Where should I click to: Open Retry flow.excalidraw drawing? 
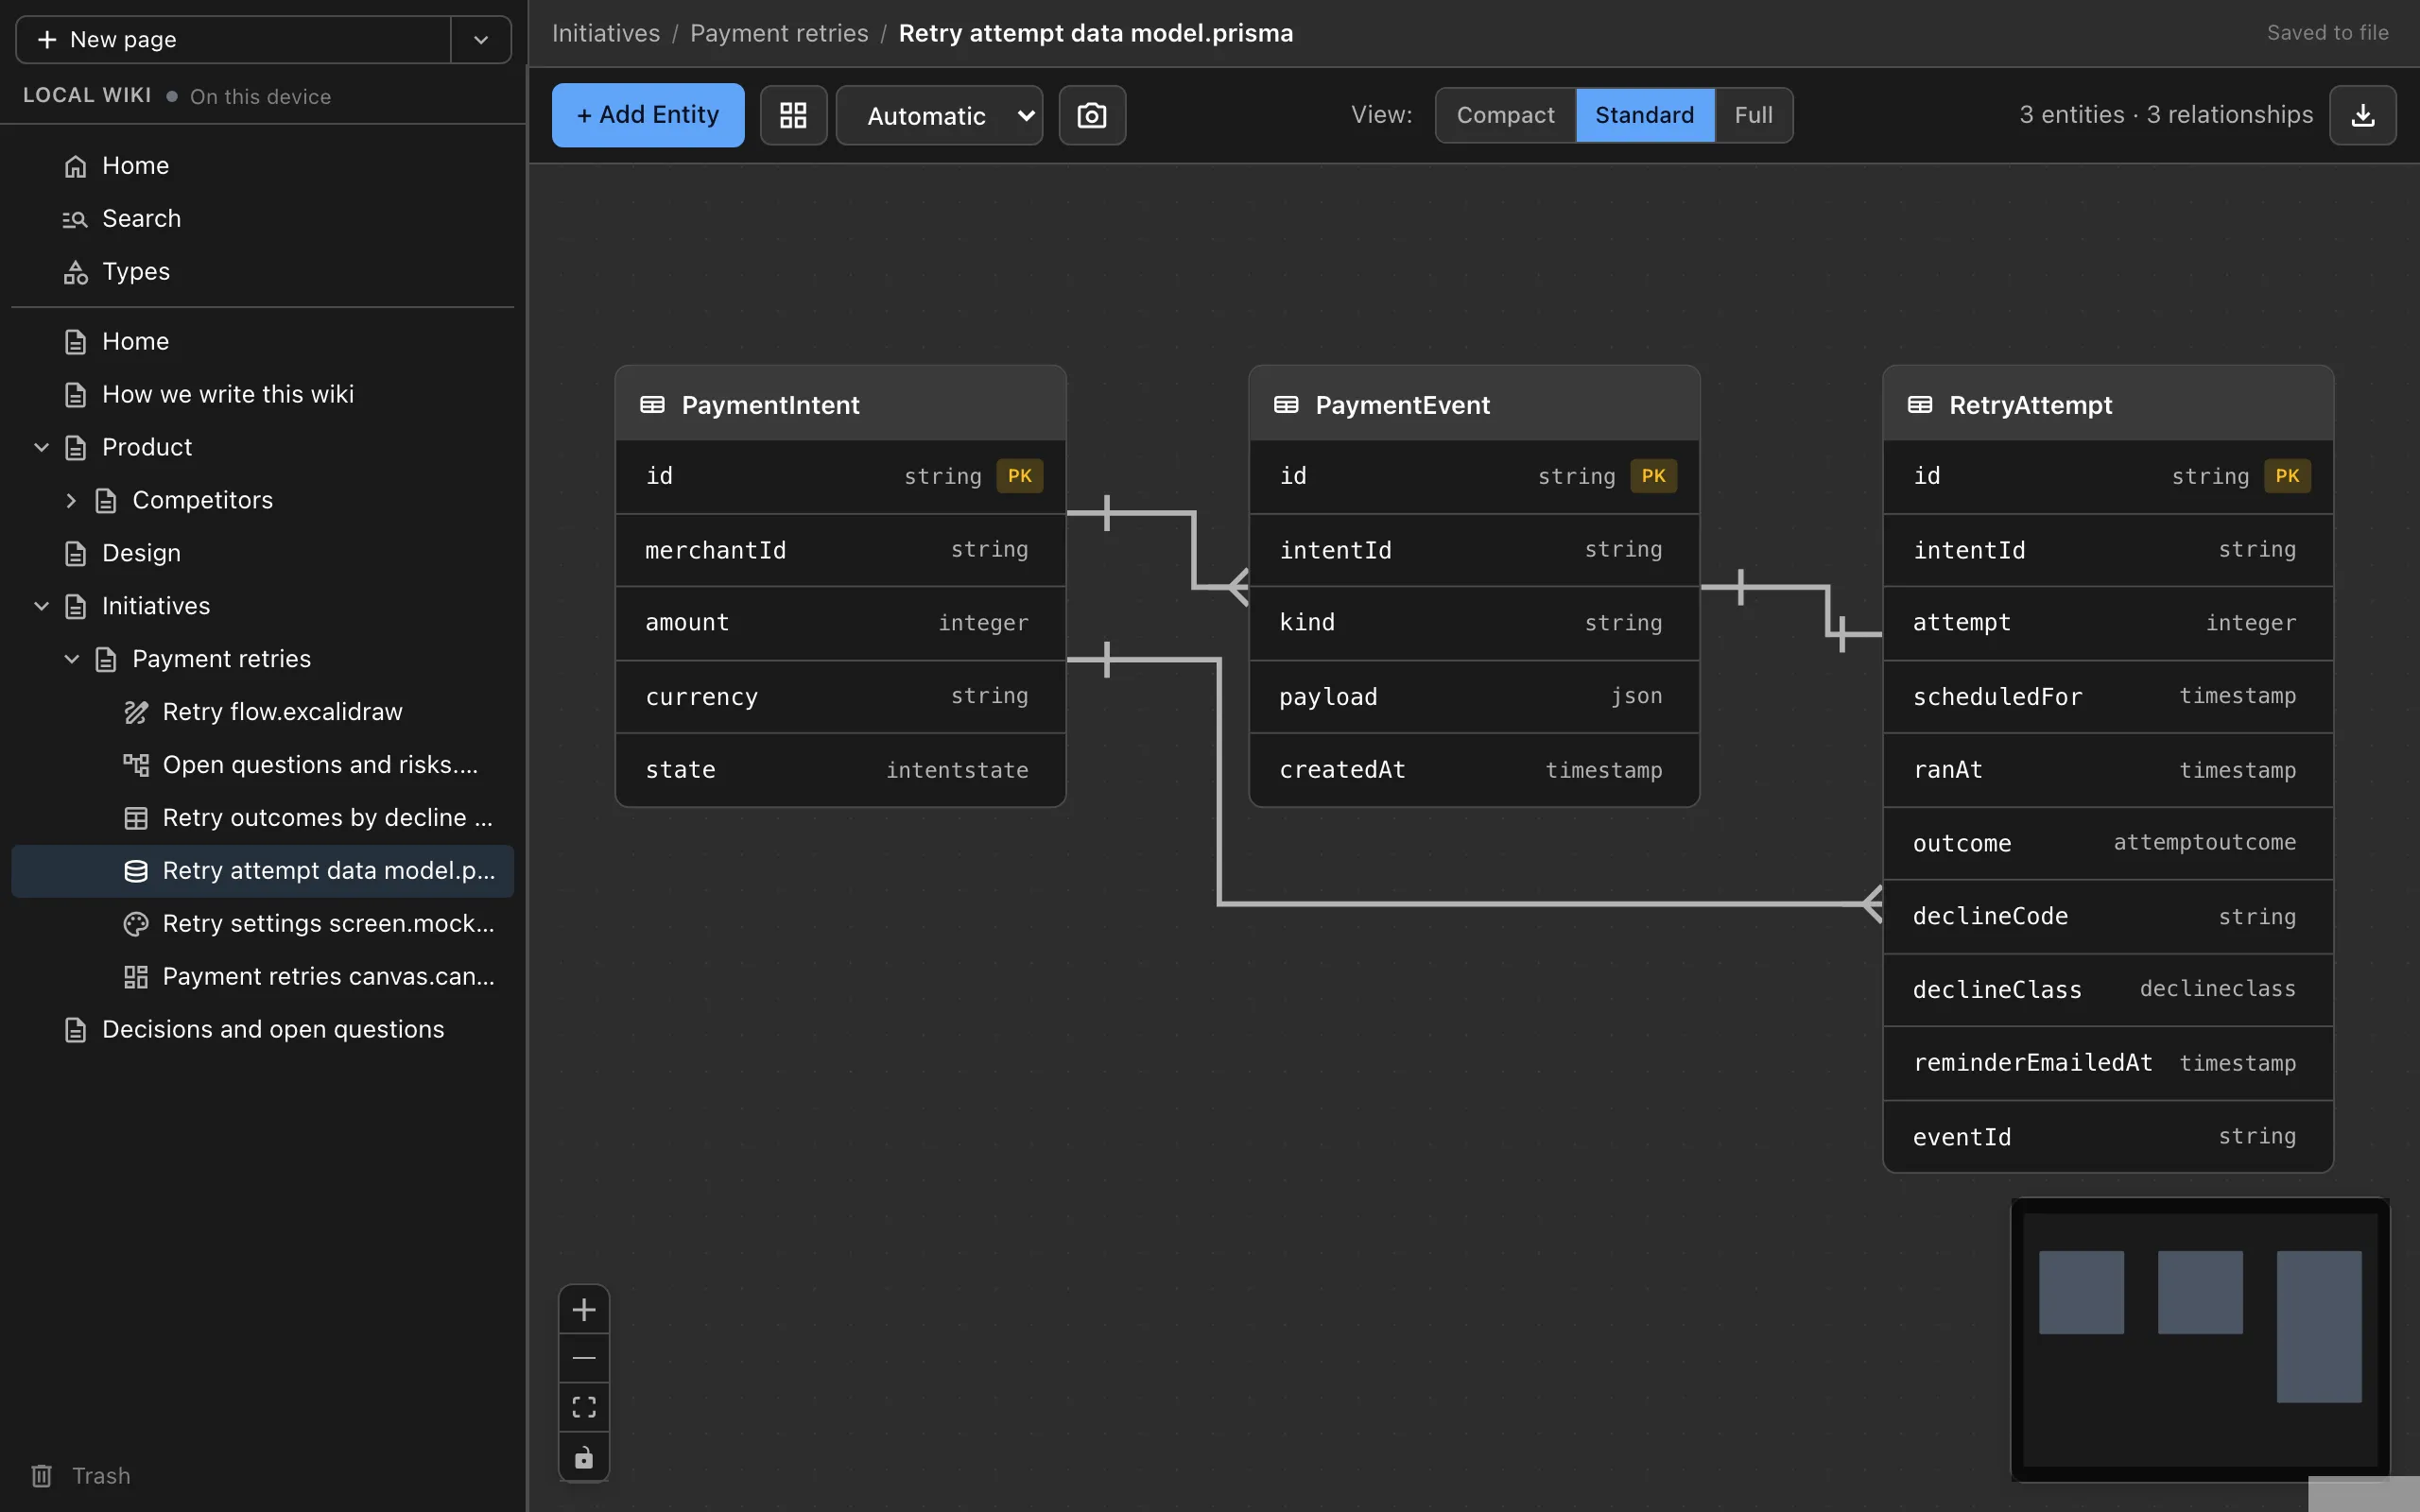262,711
